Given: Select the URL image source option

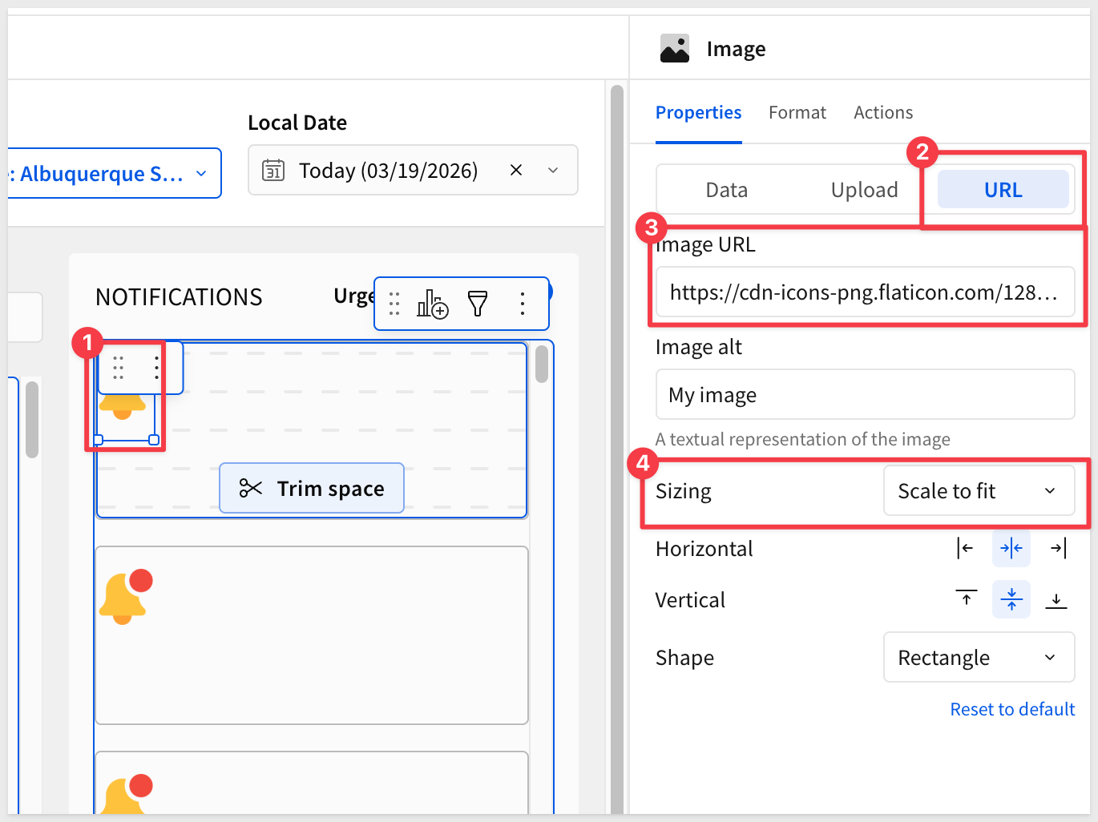Looking at the screenshot, I should coord(1003,190).
